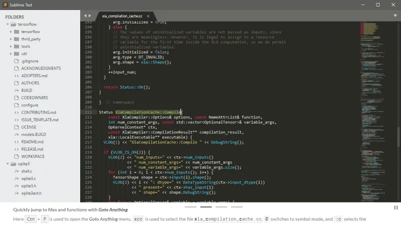Open RELEASE.md file

point(32,149)
